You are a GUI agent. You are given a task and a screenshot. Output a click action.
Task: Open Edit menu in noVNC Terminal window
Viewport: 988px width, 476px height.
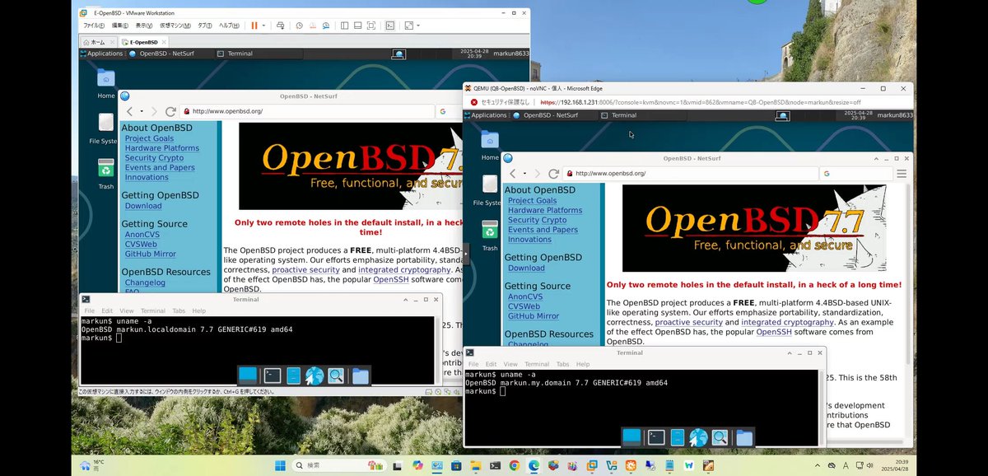(491, 364)
